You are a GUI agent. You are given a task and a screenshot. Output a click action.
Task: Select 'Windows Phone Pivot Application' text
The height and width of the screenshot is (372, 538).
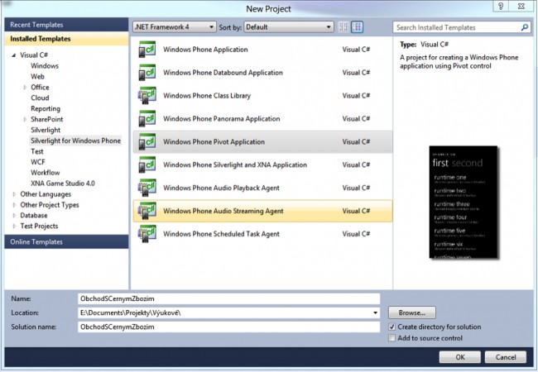214,142
